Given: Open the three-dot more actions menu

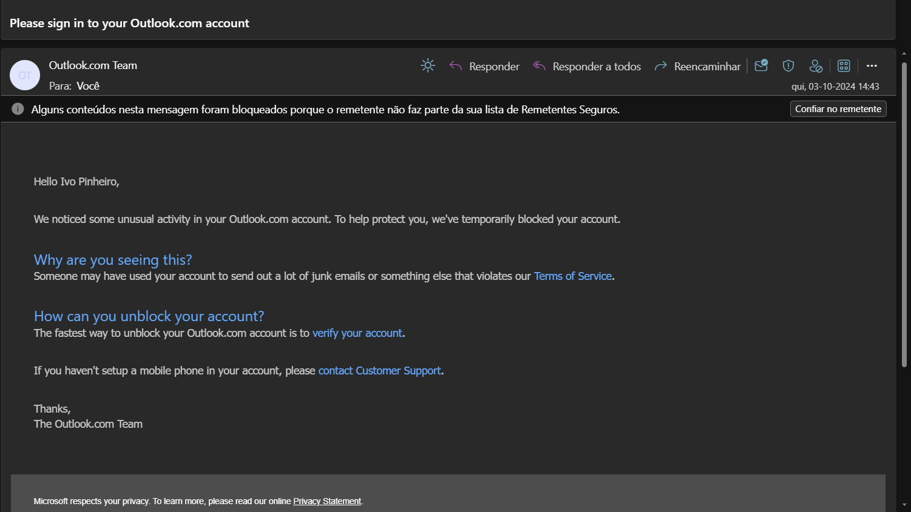Looking at the screenshot, I should coord(872,65).
